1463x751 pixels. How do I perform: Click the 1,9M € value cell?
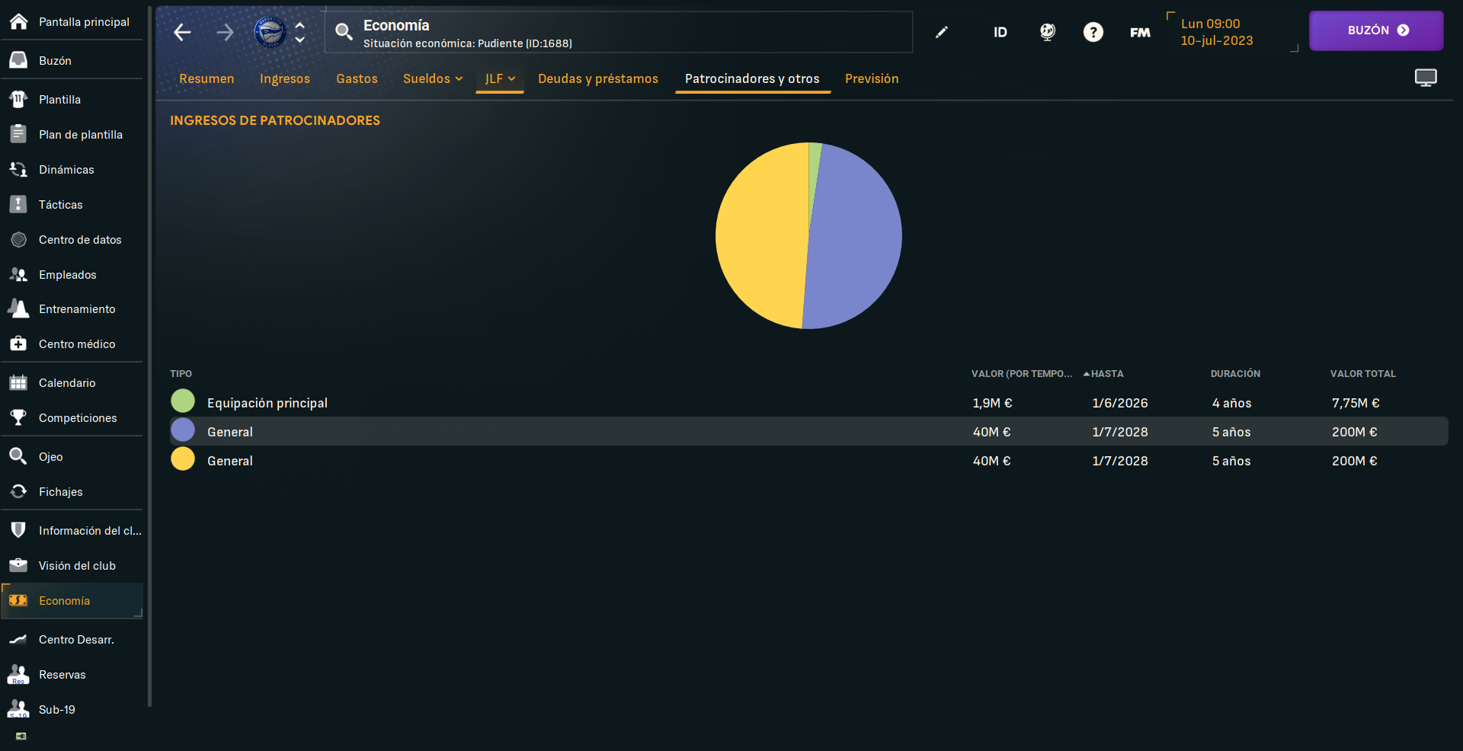[x=992, y=403]
